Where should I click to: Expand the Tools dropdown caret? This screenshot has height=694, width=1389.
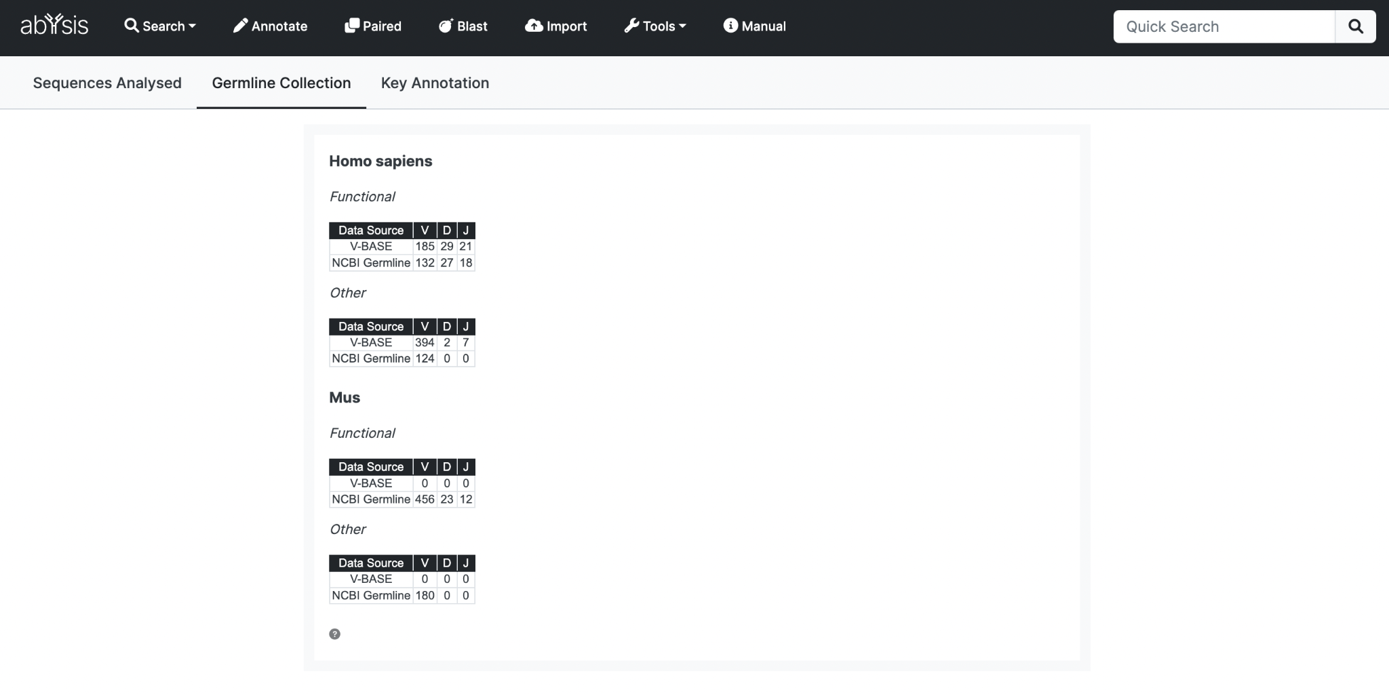pos(682,26)
